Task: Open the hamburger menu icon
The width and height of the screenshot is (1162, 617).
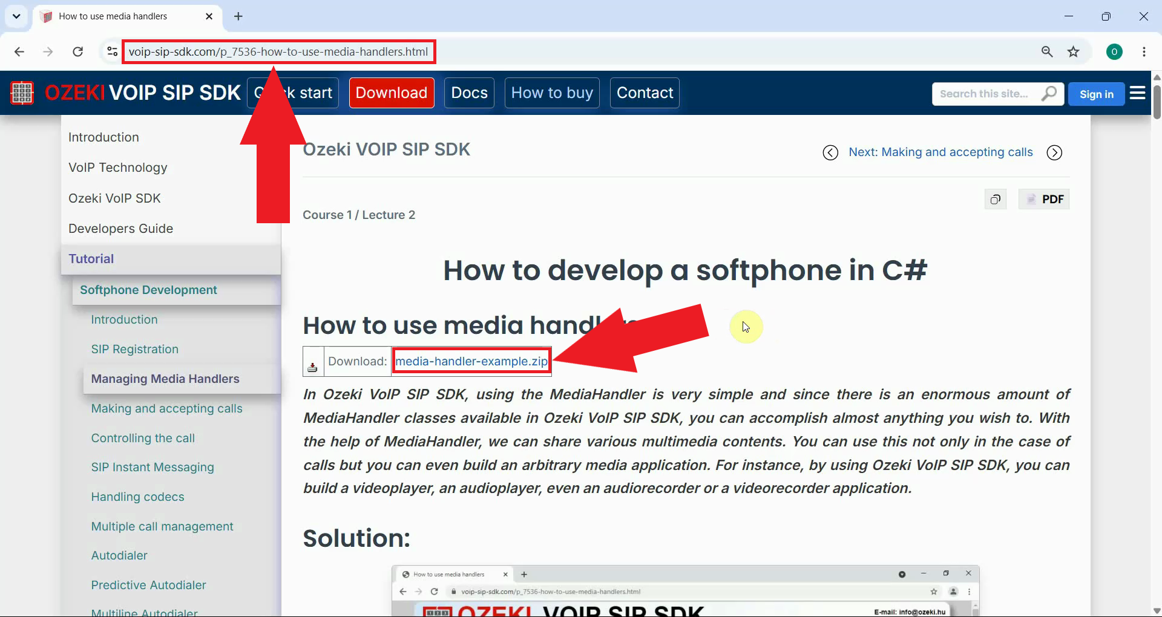Action: point(1138,93)
